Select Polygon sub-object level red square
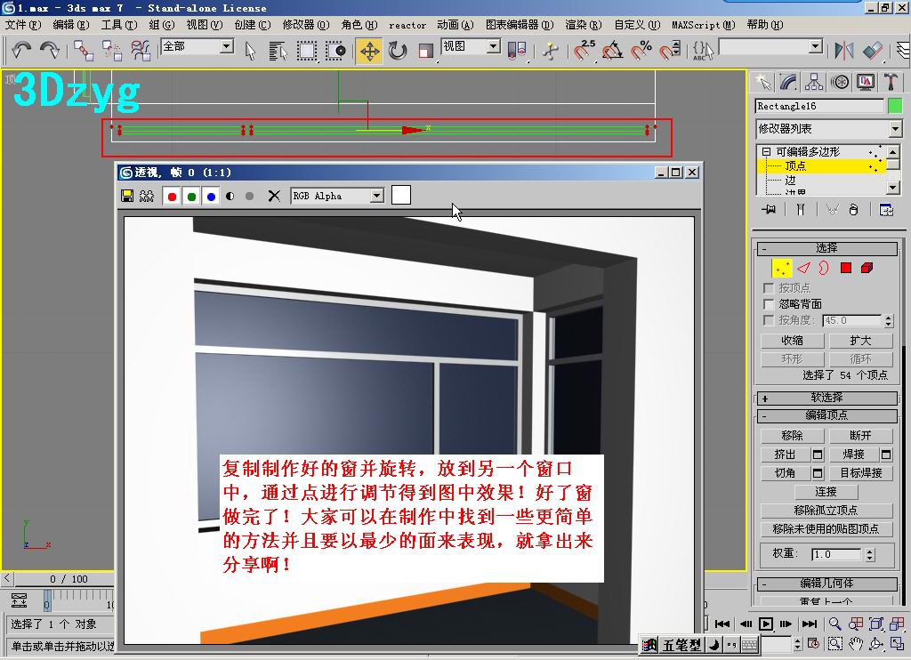The height and width of the screenshot is (660, 911). click(x=846, y=268)
